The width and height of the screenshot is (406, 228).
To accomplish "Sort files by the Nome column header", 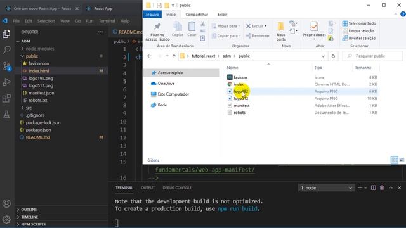I will pos(232,68).
